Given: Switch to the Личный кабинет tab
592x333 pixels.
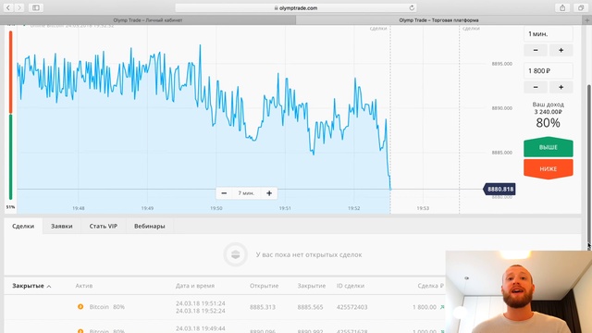Looking at the screenshot, I should [x=148, y=20].
